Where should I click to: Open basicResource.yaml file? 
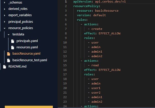pos(26,54)
